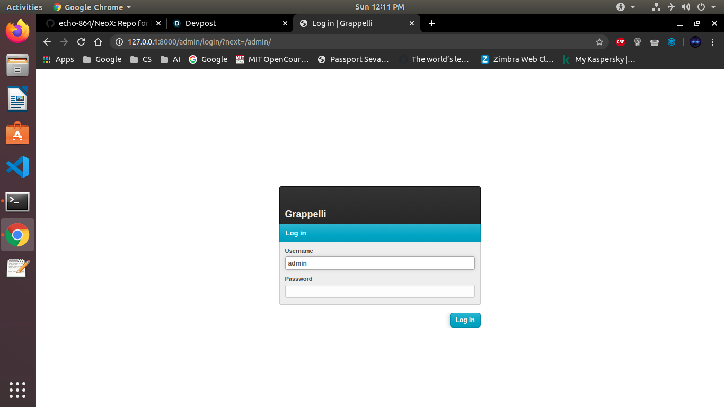The image size is (724, 407).
Task: Open Ubuntu Software store icon
Action: click(17, 133)
